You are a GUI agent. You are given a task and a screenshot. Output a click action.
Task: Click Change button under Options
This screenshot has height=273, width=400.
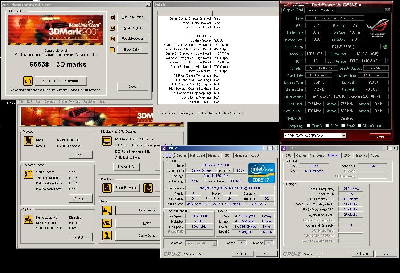coord(80,237)
